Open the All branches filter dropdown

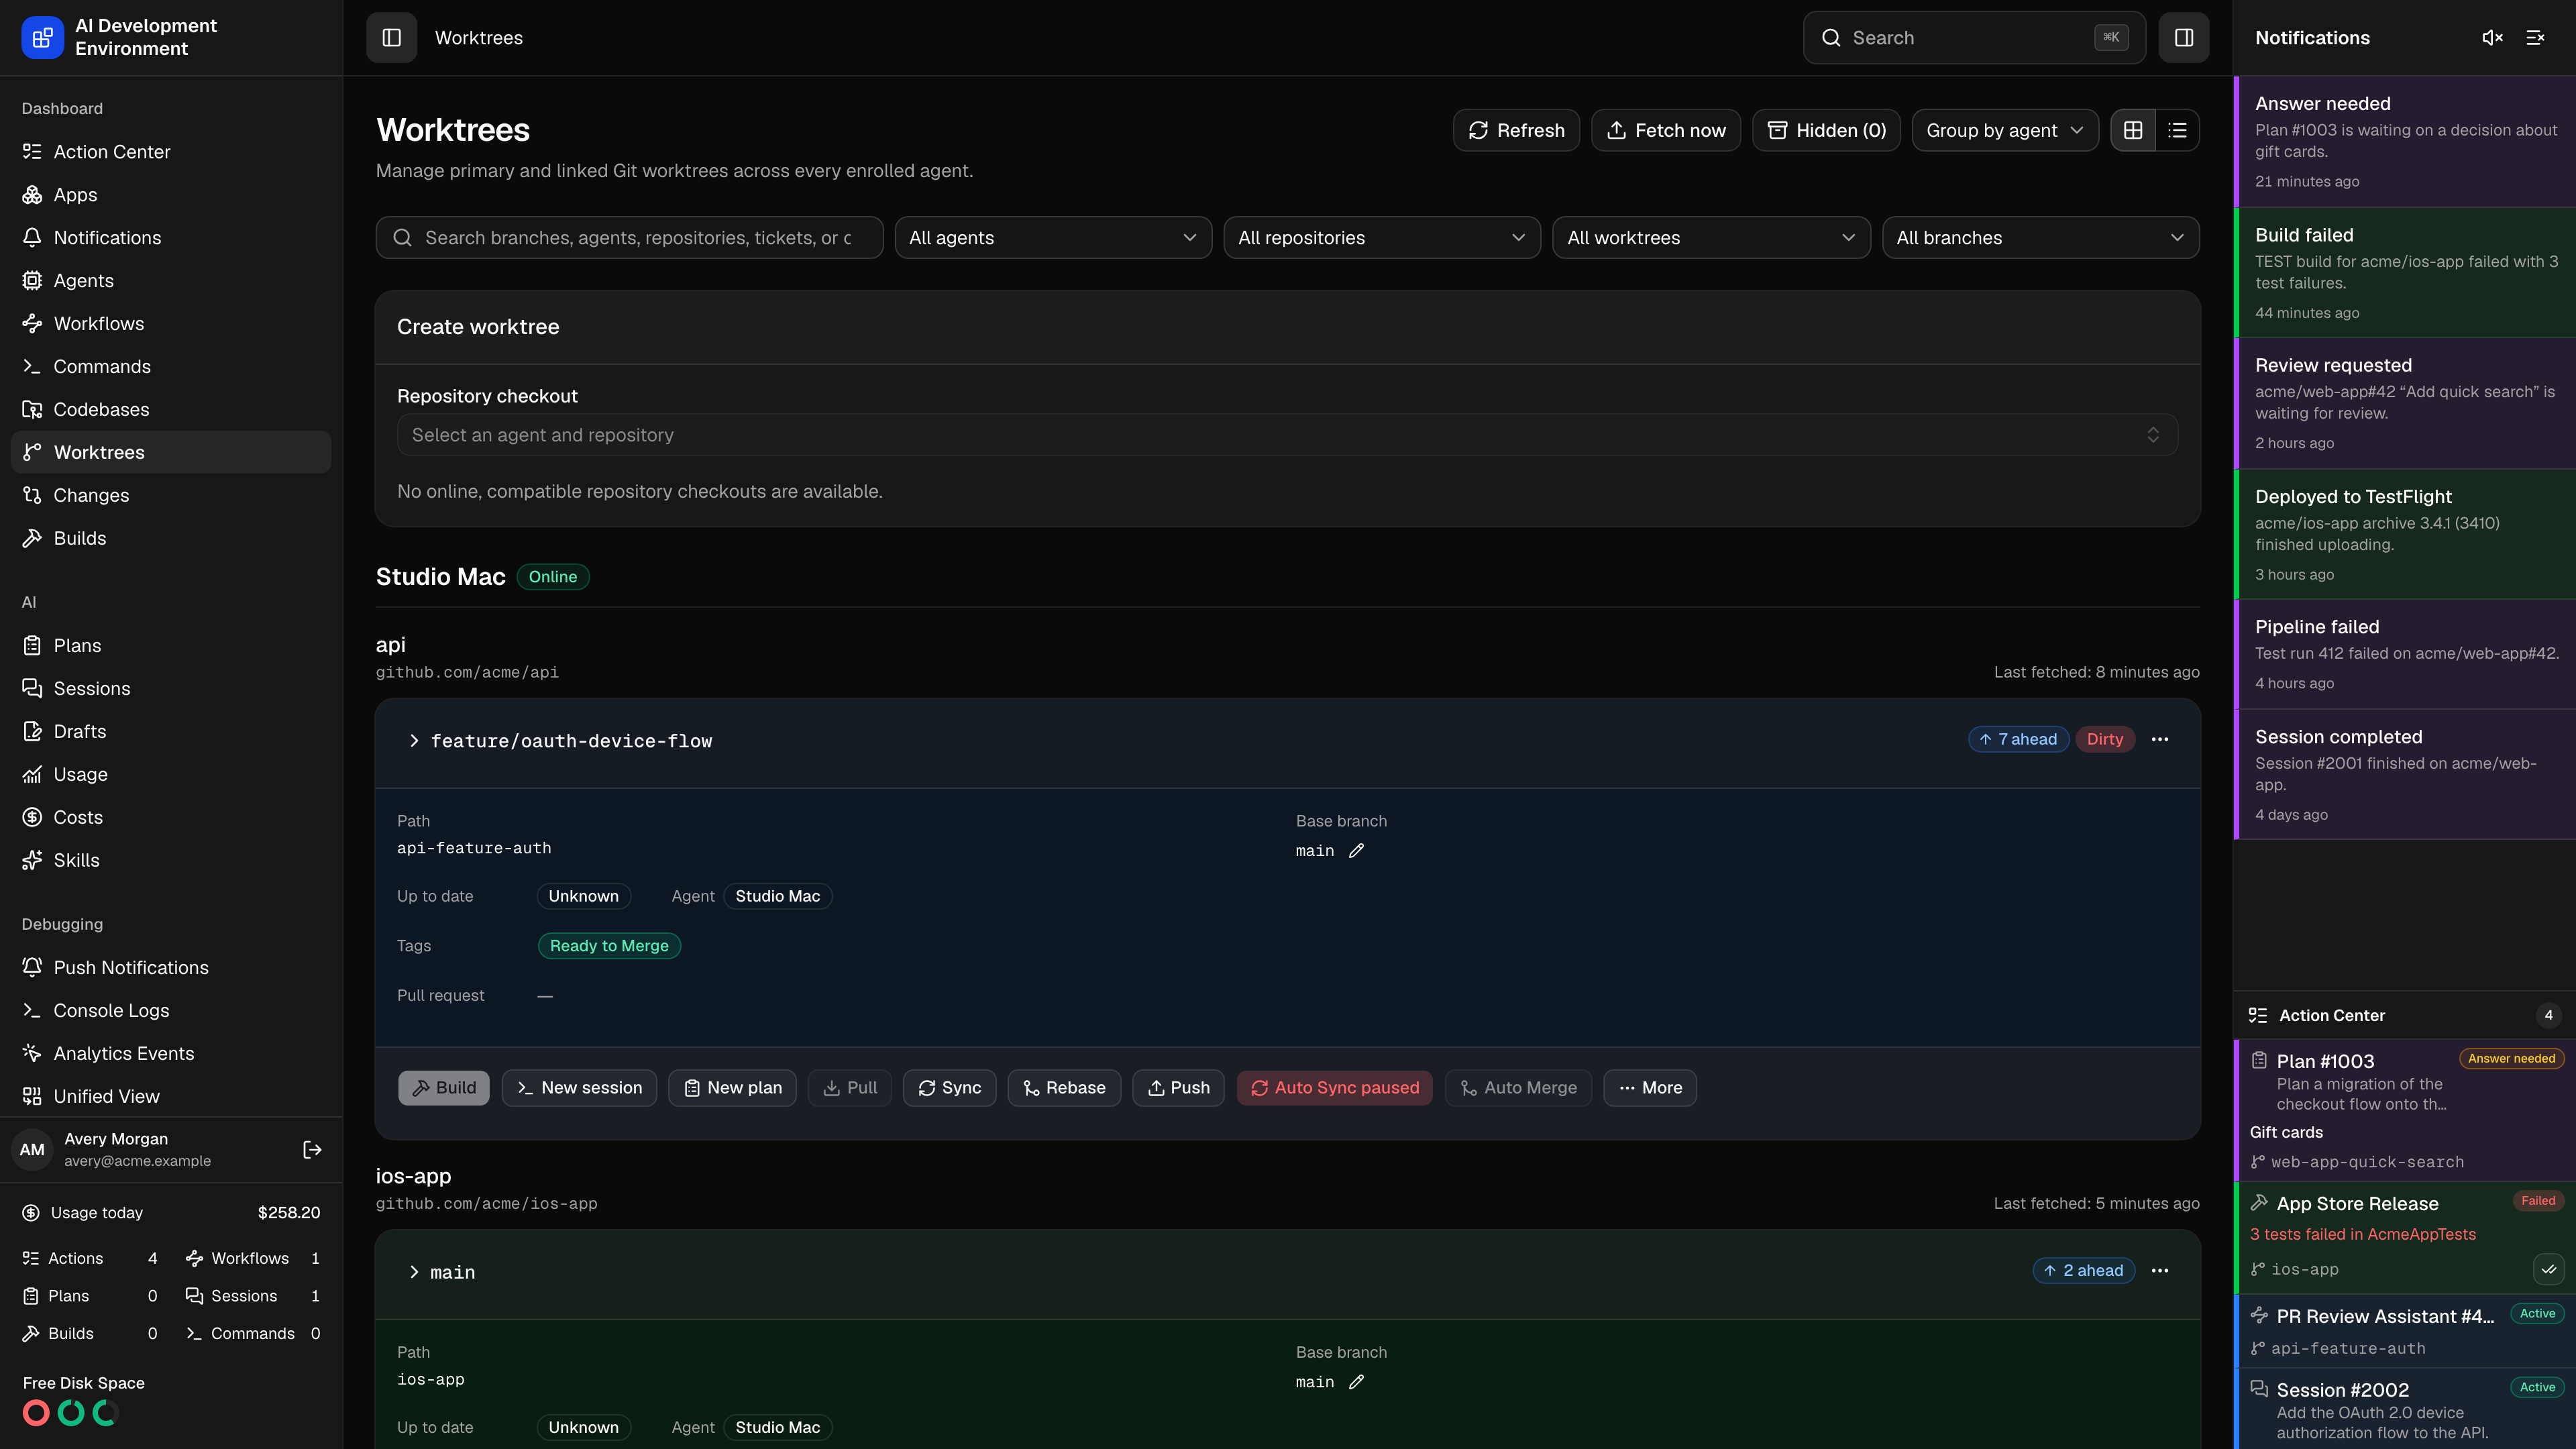click(x=2040, y=238)
